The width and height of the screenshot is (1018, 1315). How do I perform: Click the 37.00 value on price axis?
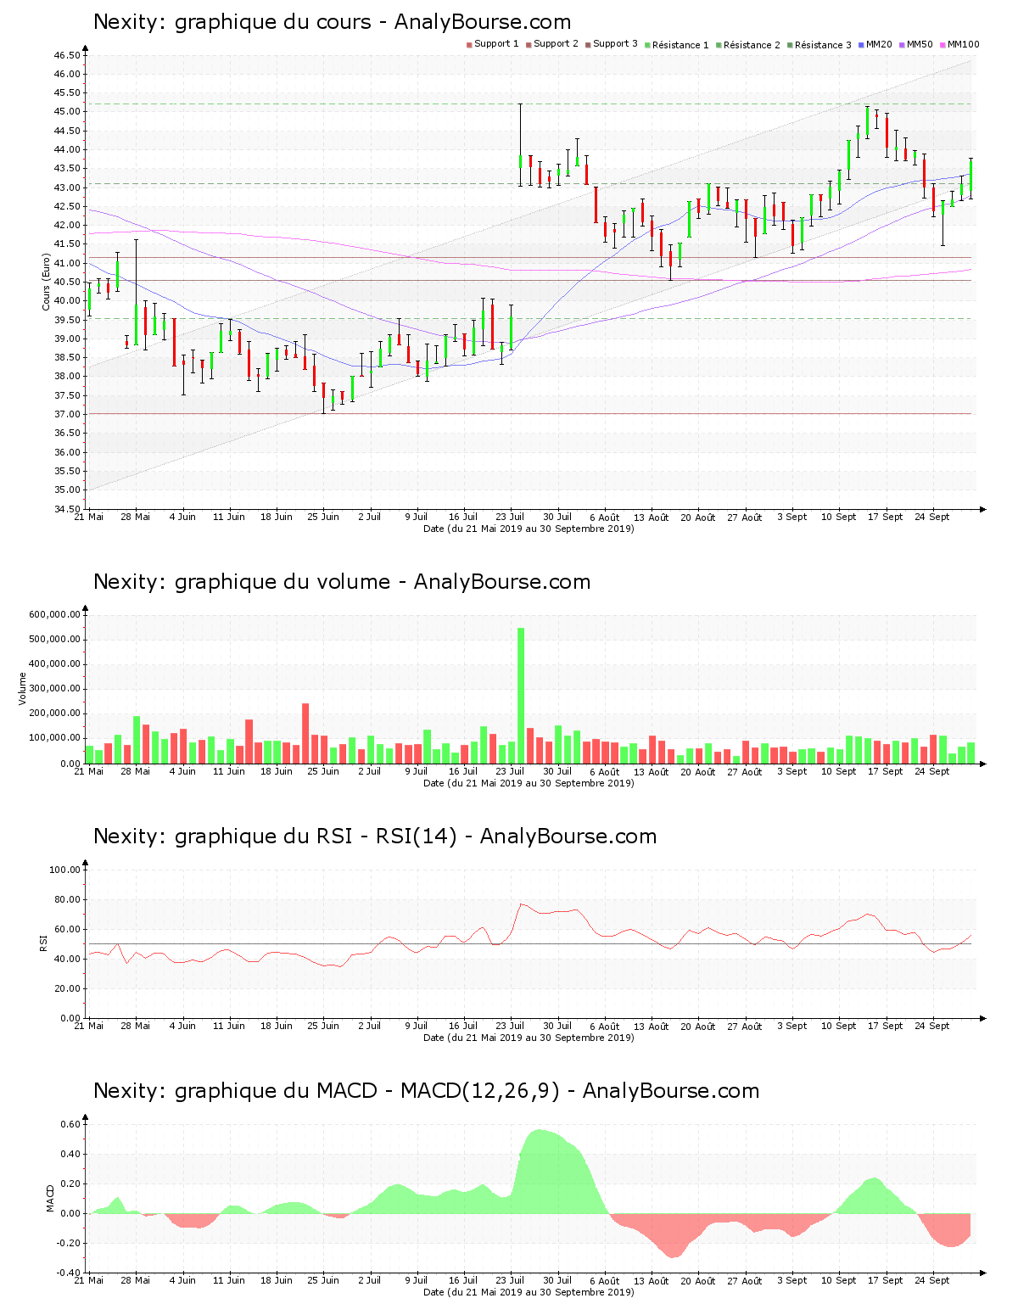pyautogui.click(x=67, y=414)
